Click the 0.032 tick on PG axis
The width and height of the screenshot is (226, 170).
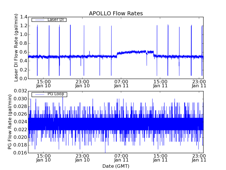[x=20, y=91]
